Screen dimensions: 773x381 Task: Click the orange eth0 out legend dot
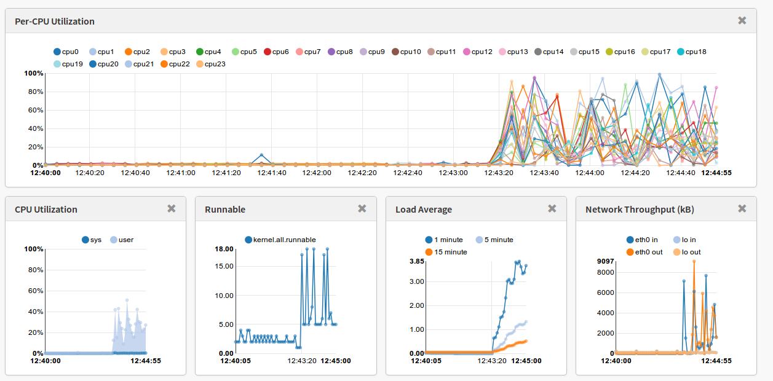coord(630,252)
